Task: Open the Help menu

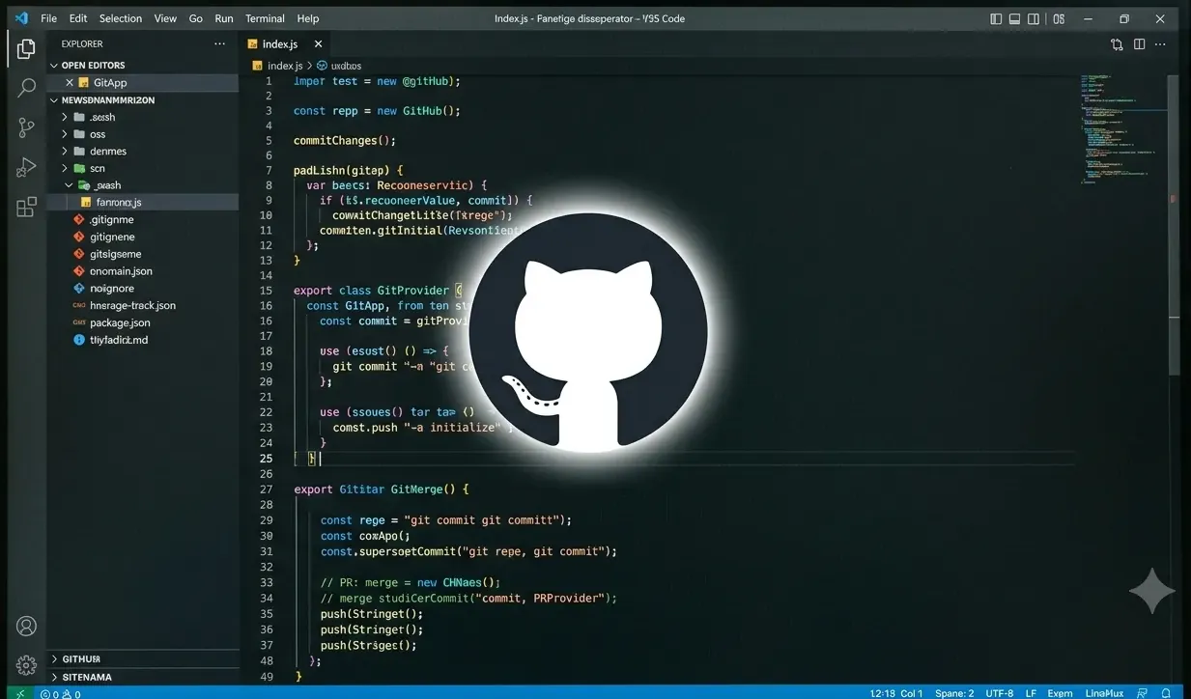Action: click(308, 18)
